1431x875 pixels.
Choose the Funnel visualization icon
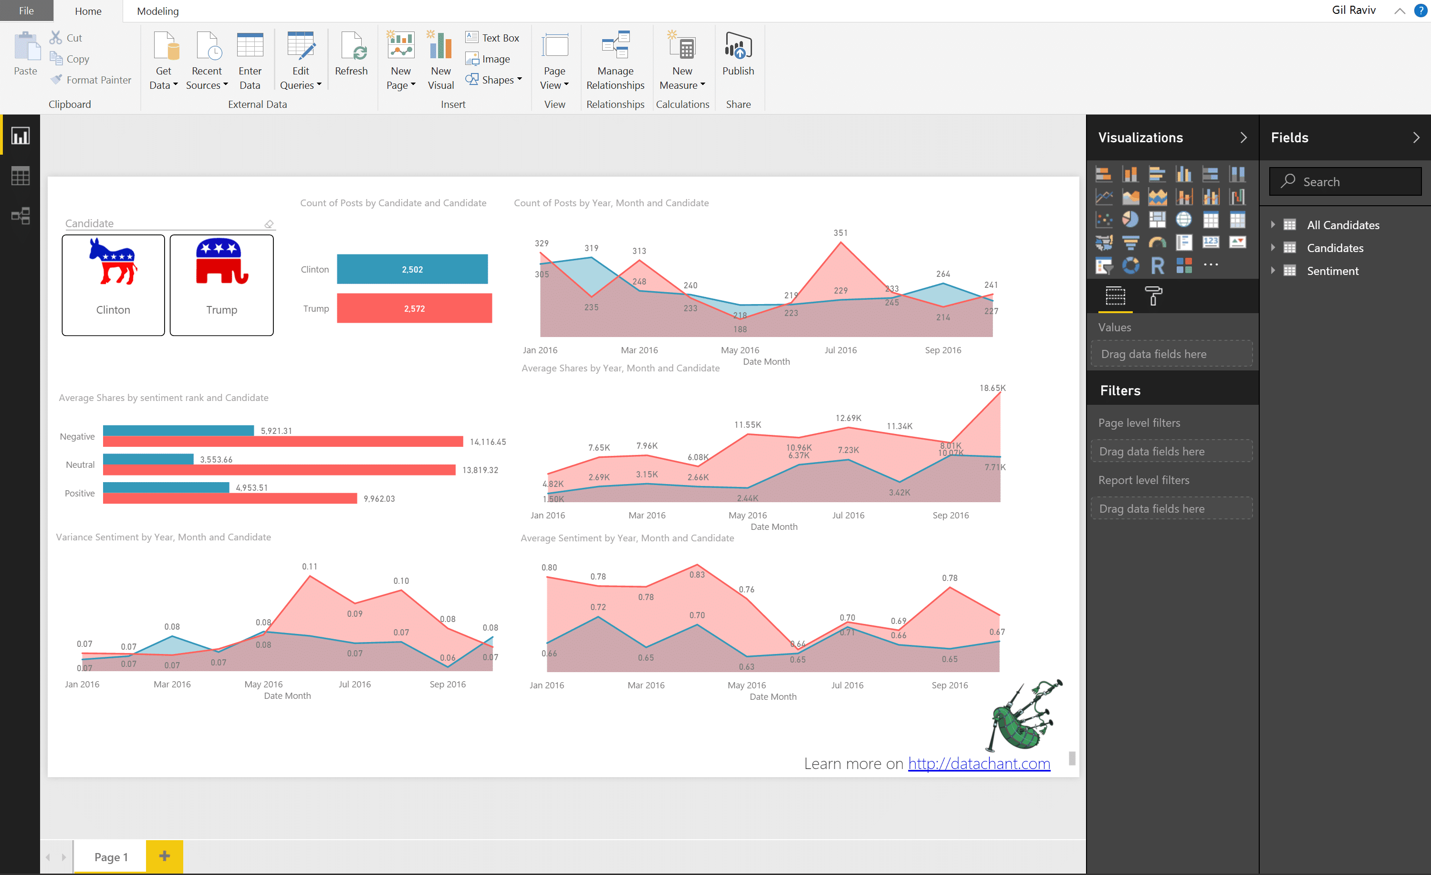[1130, 242]
